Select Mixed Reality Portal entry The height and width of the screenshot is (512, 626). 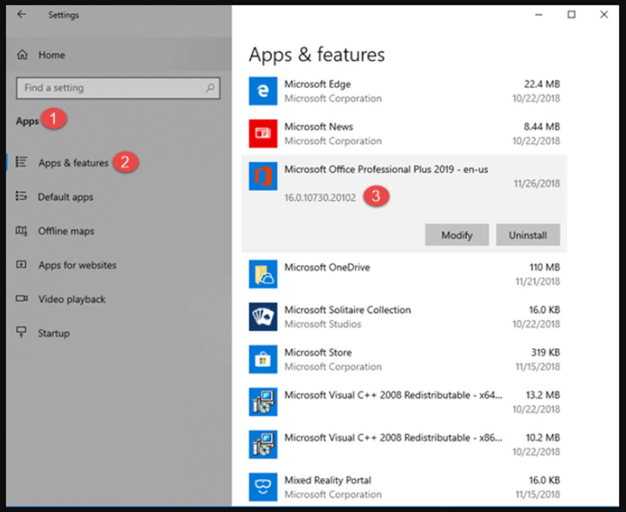tap(404, 487)
